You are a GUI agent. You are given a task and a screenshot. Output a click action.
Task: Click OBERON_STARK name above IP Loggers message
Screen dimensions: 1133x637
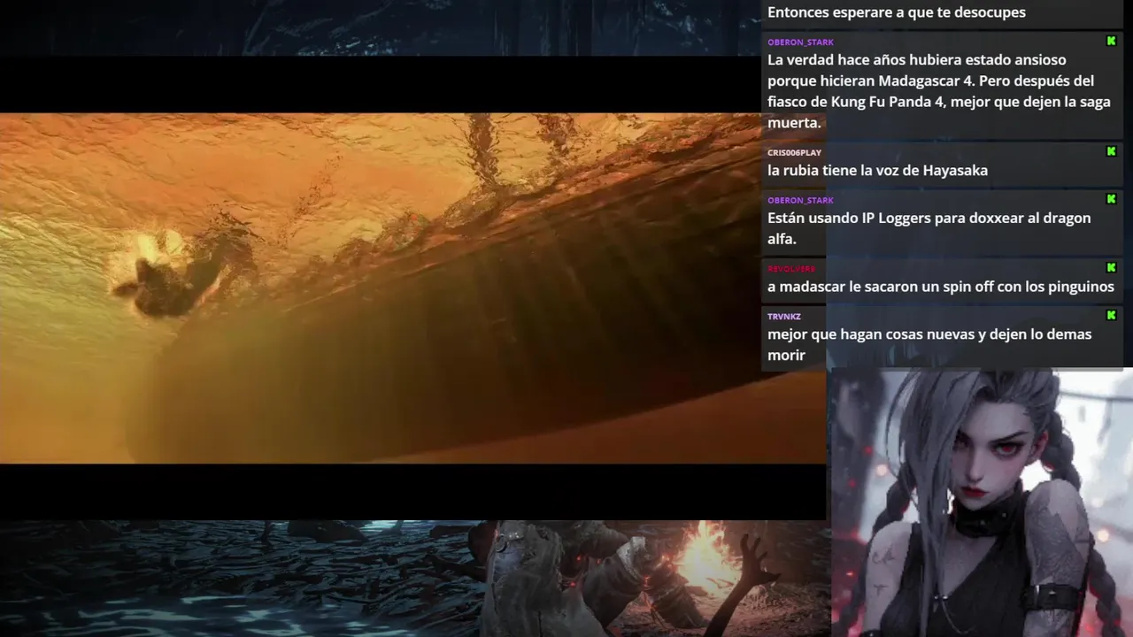tap(800, 200)
